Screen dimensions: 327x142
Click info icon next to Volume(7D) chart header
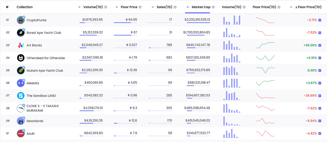tap(244, 7)
